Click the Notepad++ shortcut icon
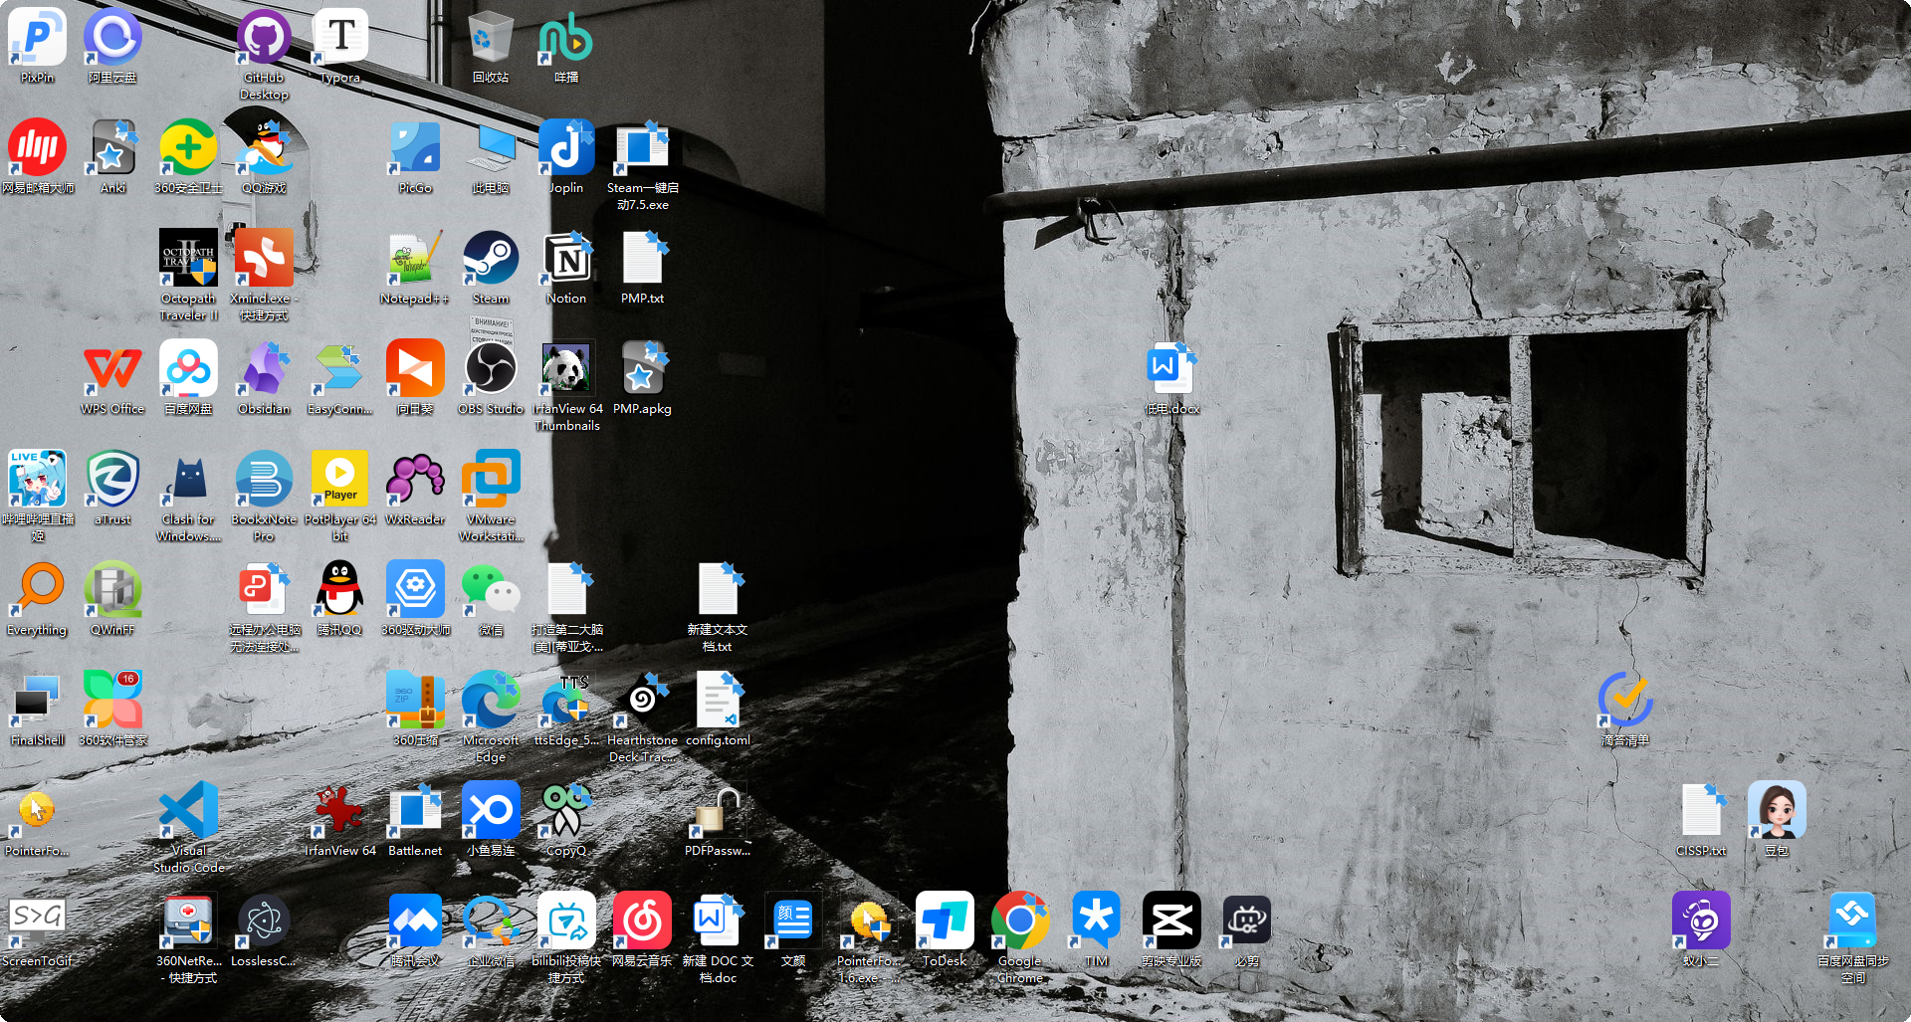The width and height of the screenshot is (1911, 1022). tap(414, 260)
